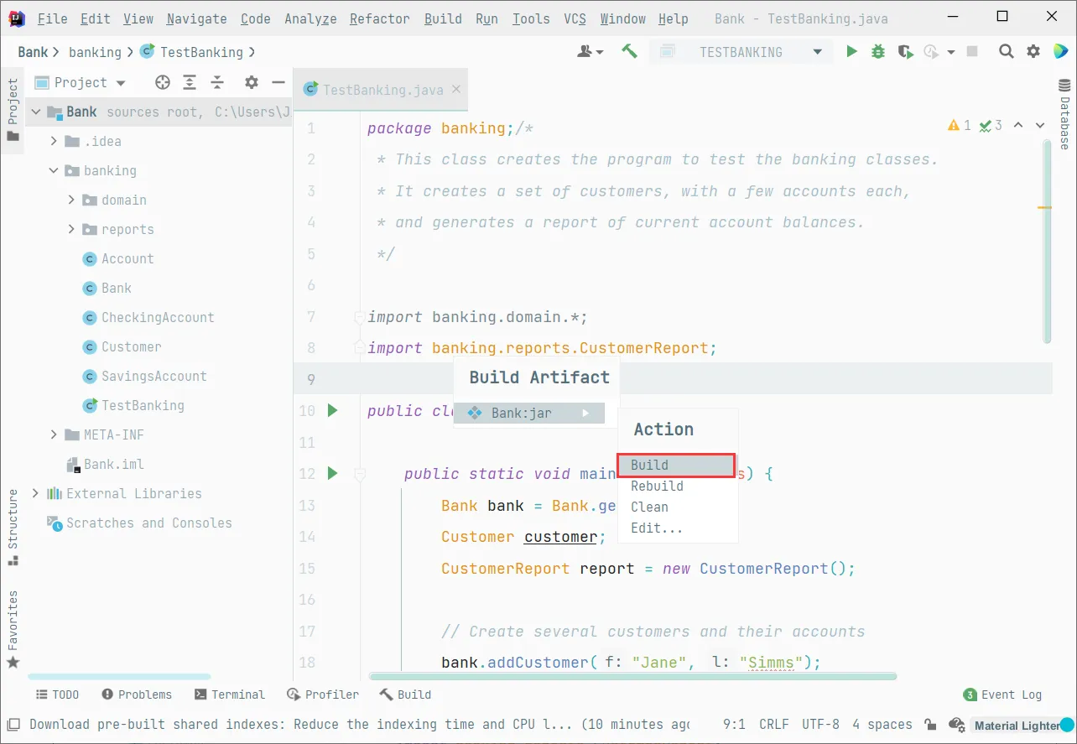Open the Build tool window at bottom
The image size is (1077, 744).
point(405,695)
